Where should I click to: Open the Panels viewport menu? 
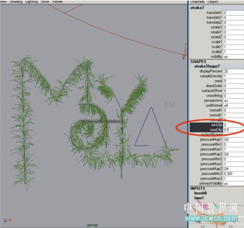tap(57, 2)
